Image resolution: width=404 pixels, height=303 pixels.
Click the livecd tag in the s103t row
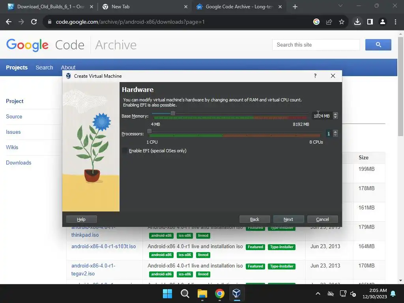[x=203, y=255]
